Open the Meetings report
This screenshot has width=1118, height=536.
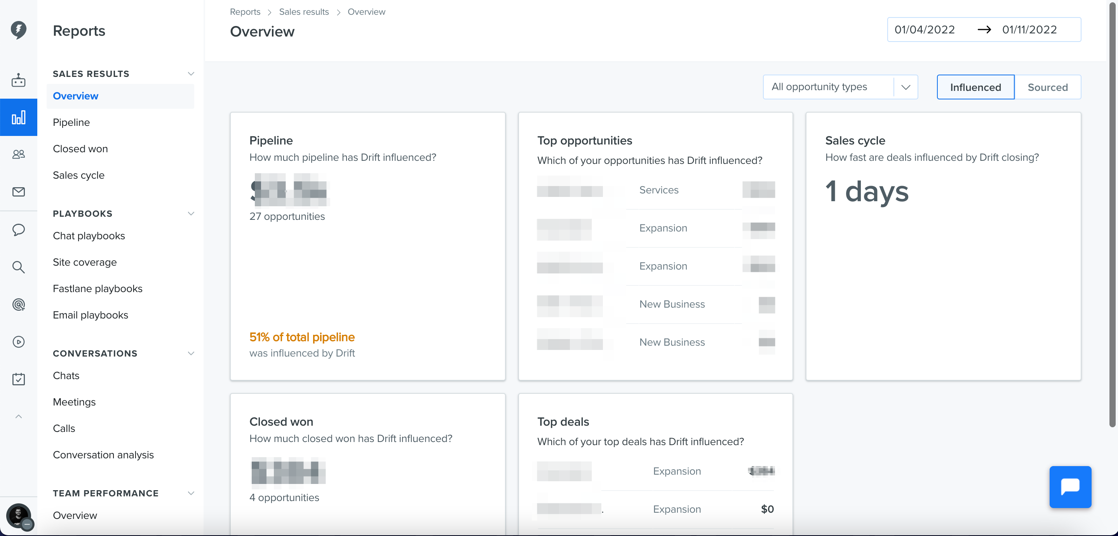pyautogui.click(x=74, y=402)
